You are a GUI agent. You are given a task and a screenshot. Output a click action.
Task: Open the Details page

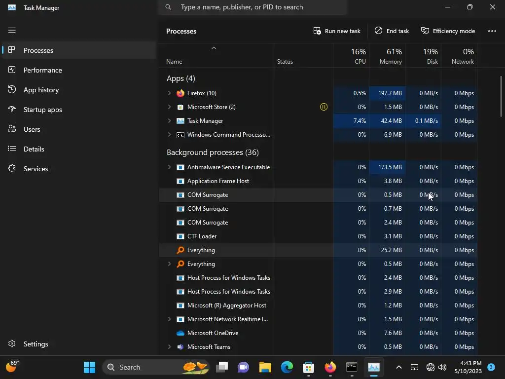79,149
